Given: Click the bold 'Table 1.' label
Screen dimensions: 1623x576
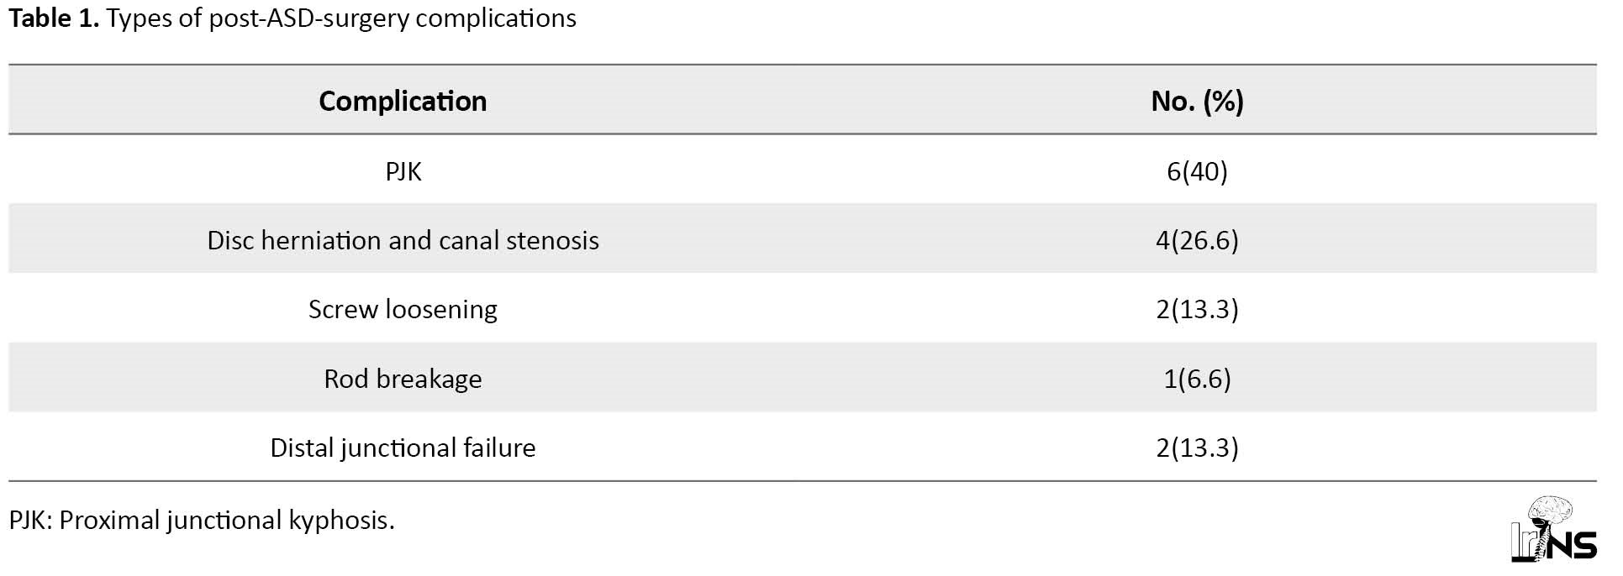Looking at the screenshot, I should (x=54, y=18).
